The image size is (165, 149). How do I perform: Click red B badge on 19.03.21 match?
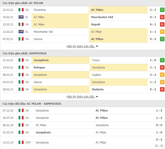coord(162,17)
